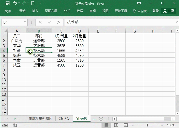Select column E header
179x128 pixels.
98,31
